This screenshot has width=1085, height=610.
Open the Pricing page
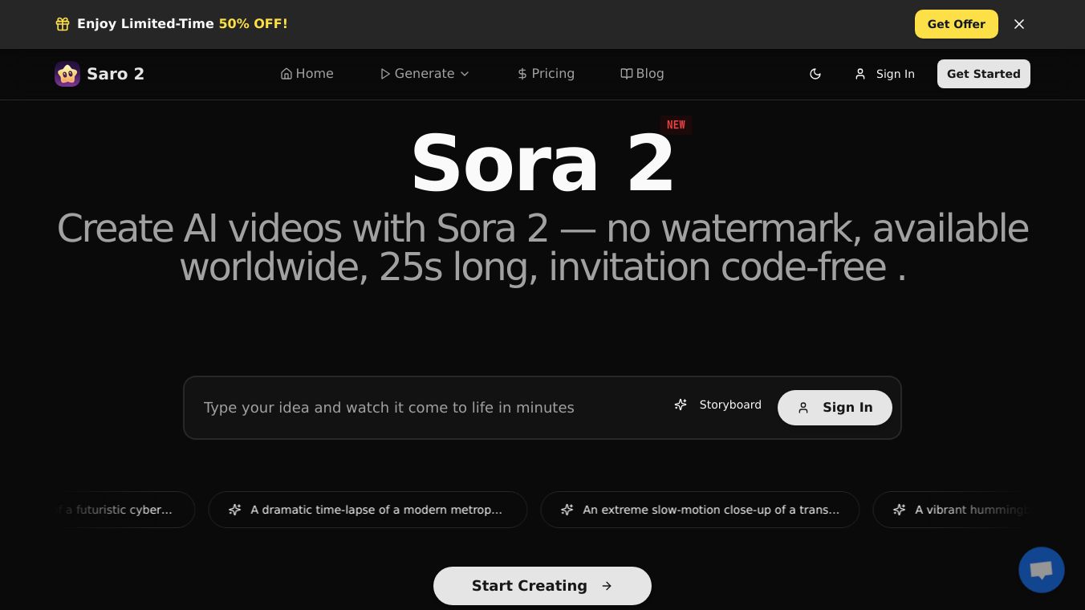[546, 74]
